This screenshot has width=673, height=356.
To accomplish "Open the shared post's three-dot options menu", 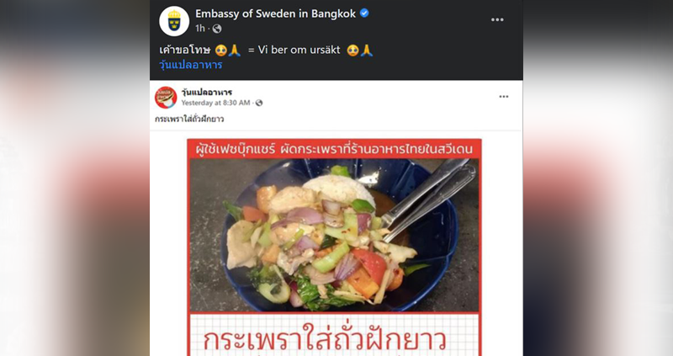I will tap(504, 97).
